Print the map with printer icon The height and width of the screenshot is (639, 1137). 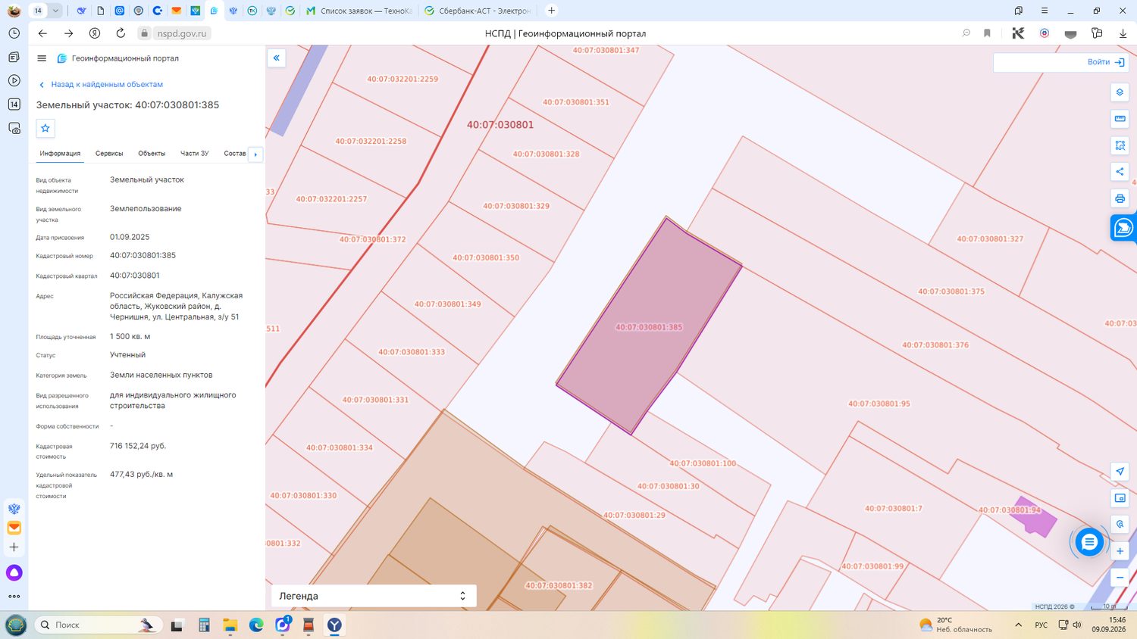coord(1120,198)
